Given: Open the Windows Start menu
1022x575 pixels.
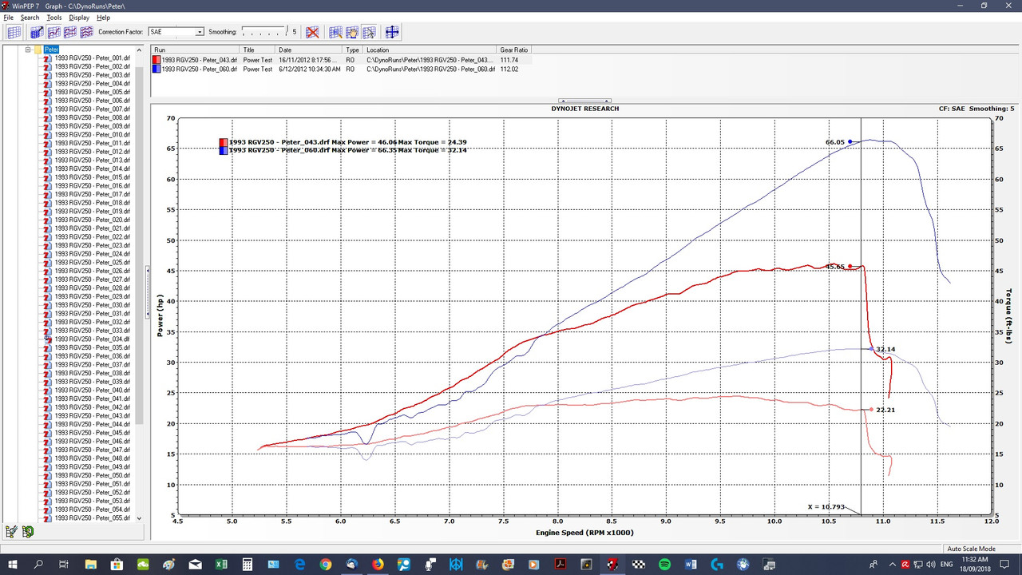Looking at the screenshot, I should [x=12, y=564].
